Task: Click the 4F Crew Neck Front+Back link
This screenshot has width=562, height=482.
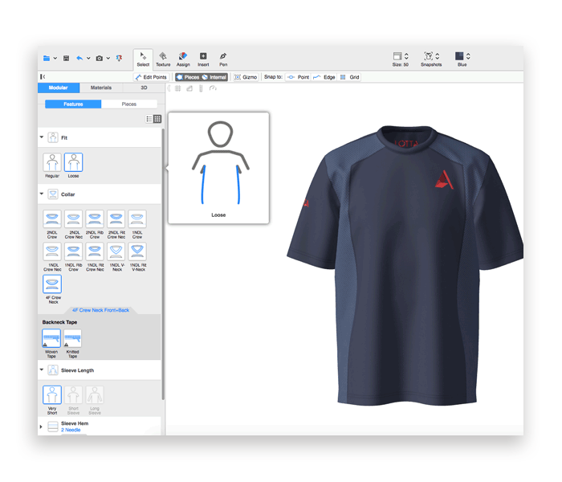Action: pyautogui.click(x=100, y=310)
